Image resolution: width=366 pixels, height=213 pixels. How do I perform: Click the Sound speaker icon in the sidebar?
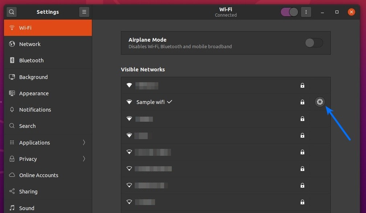point(12,208)
